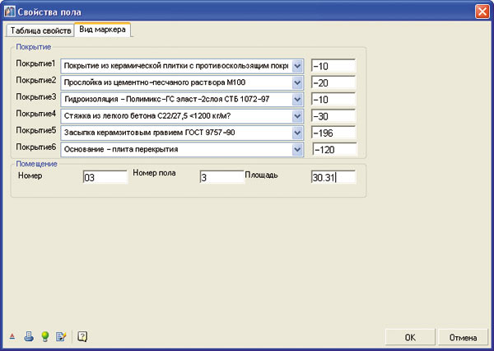Screen dimensions: 494x351
Task: Expand the Покрытие3 dropdown list
Action: (x=298, y=100)
